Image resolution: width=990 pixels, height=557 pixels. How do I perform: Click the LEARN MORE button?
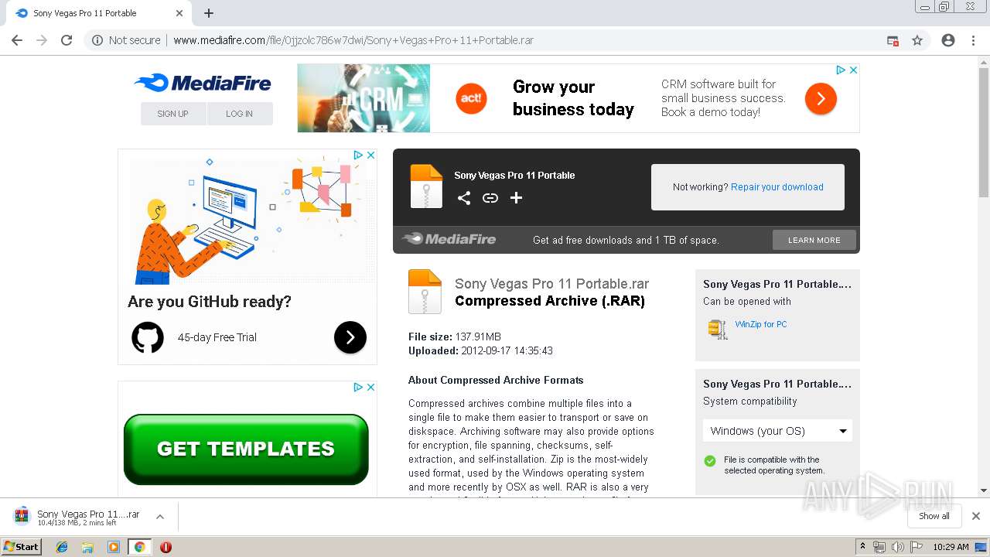coord(814,240)
